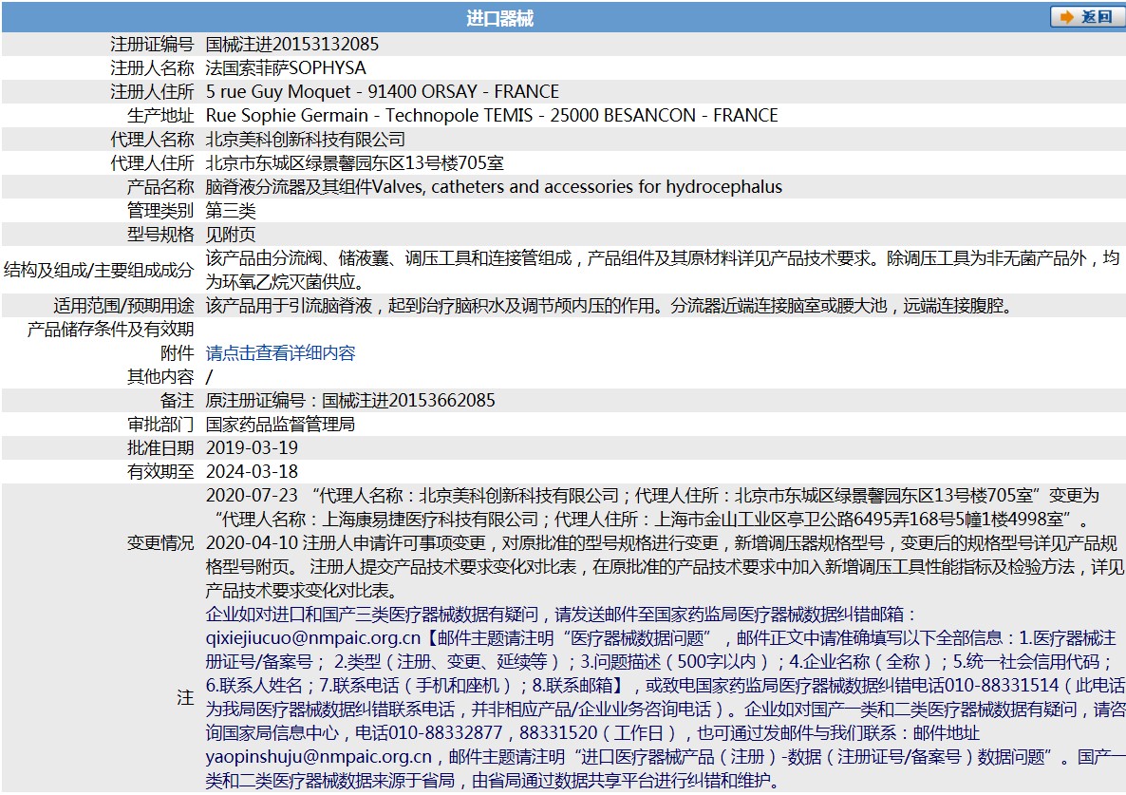
Task: Click the 管理类别 label
Action: tap(160, 211)
